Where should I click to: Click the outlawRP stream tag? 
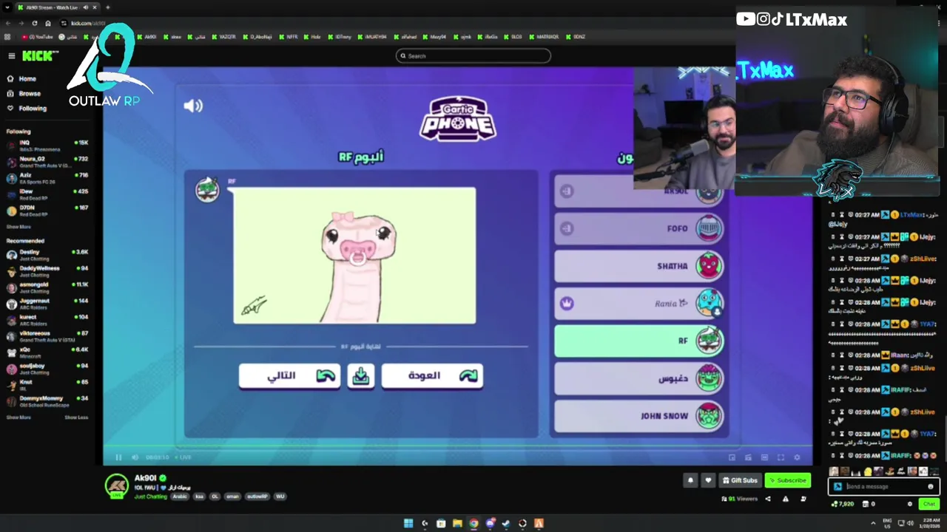click(257, 497)
